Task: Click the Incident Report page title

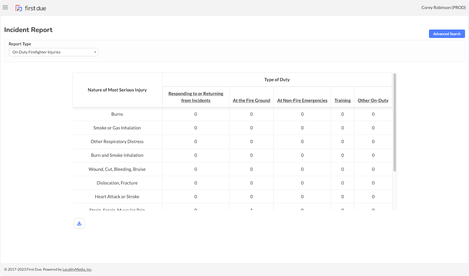Action: coord(28,30)
